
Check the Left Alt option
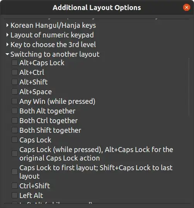15,195
